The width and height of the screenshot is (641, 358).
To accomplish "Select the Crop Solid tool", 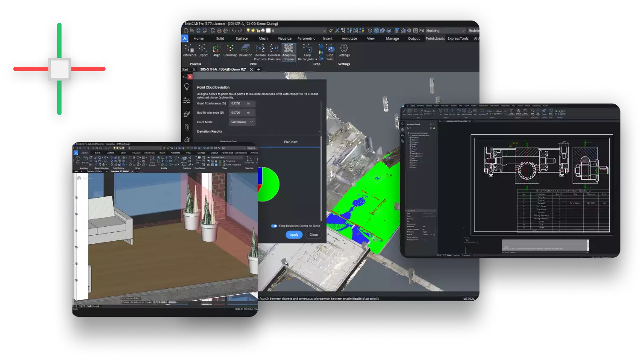I will (330, 52).
